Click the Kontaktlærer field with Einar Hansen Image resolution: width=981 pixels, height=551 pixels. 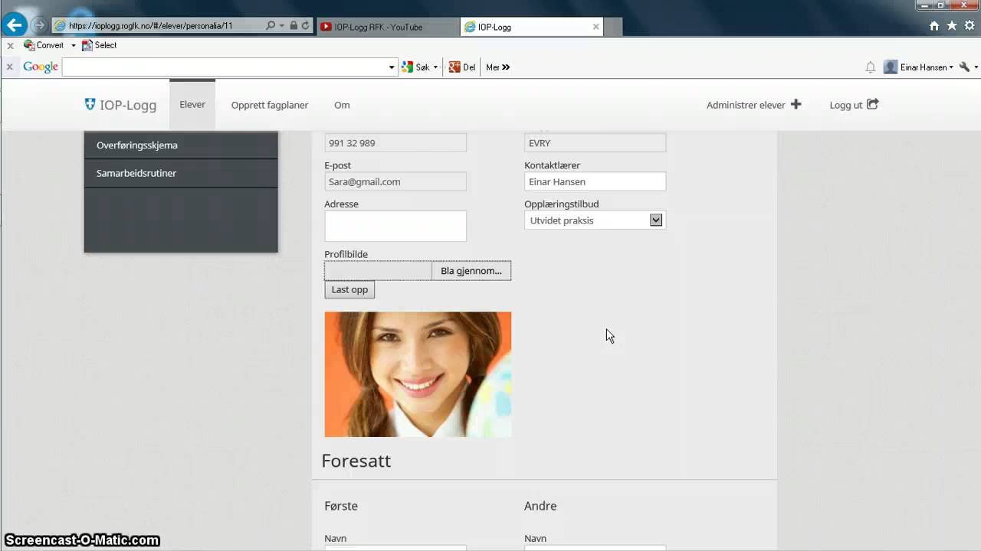pos(595,181)
